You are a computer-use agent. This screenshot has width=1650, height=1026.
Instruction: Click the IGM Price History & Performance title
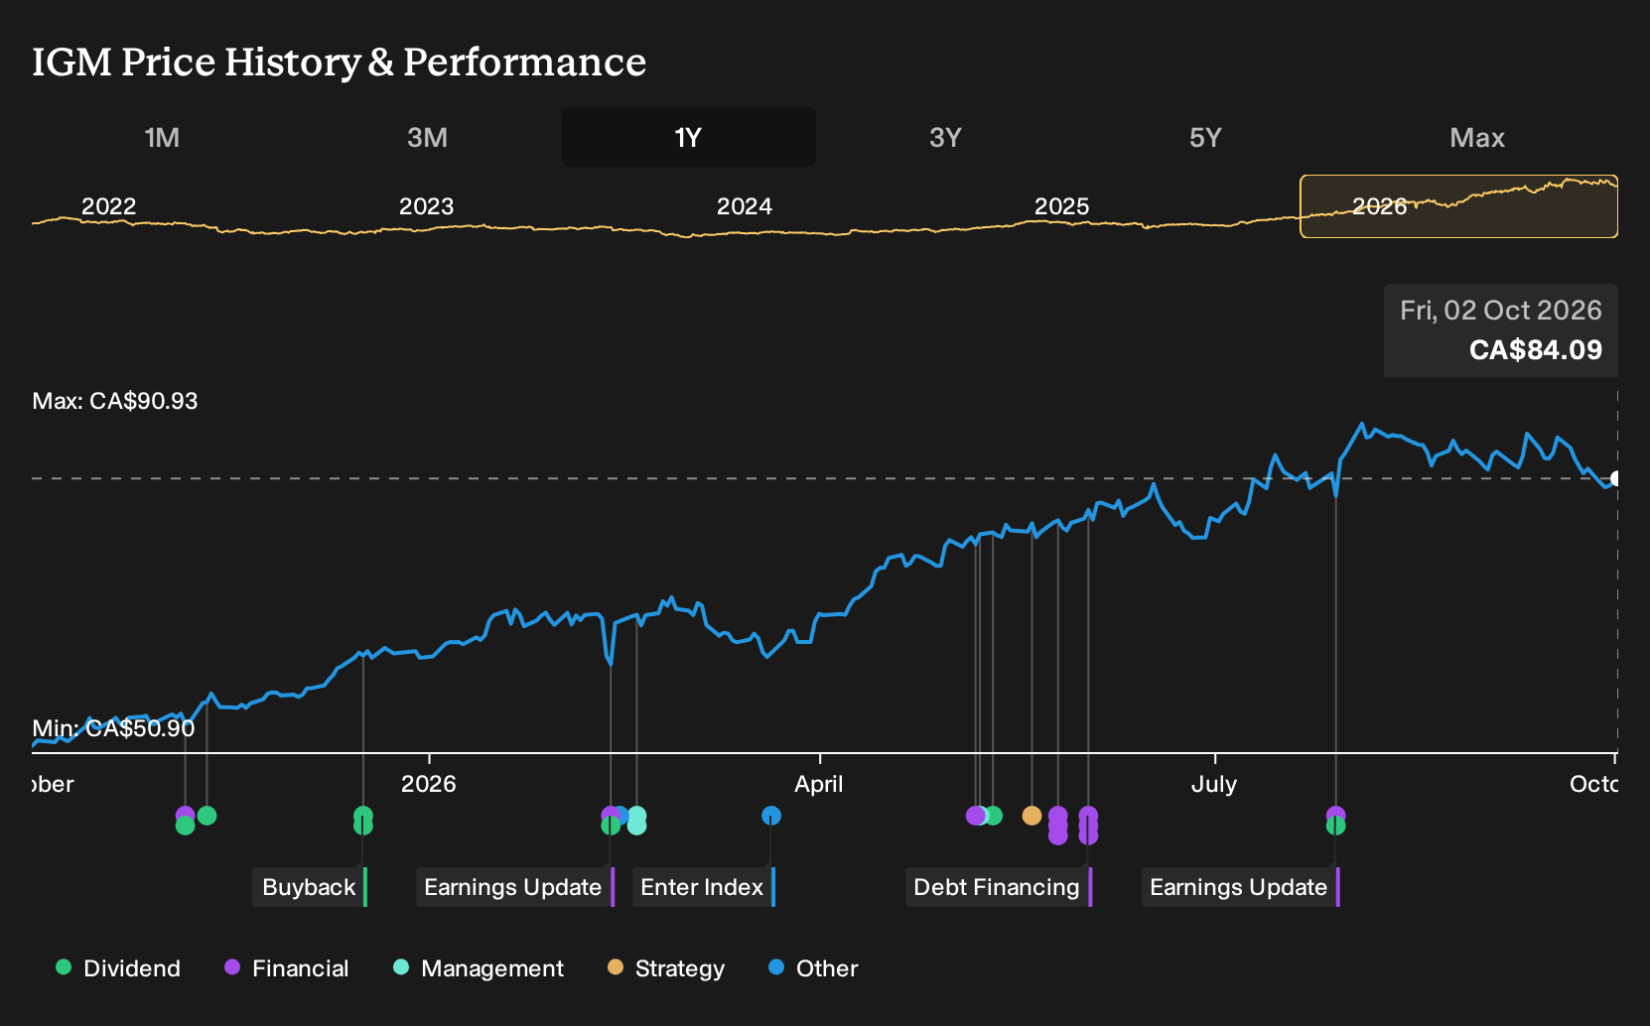(339, 62)
